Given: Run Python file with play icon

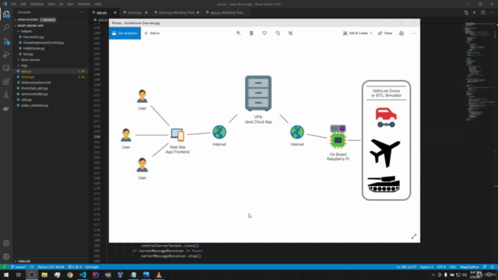Looking at the screenshot, I should tap(475, 12).
